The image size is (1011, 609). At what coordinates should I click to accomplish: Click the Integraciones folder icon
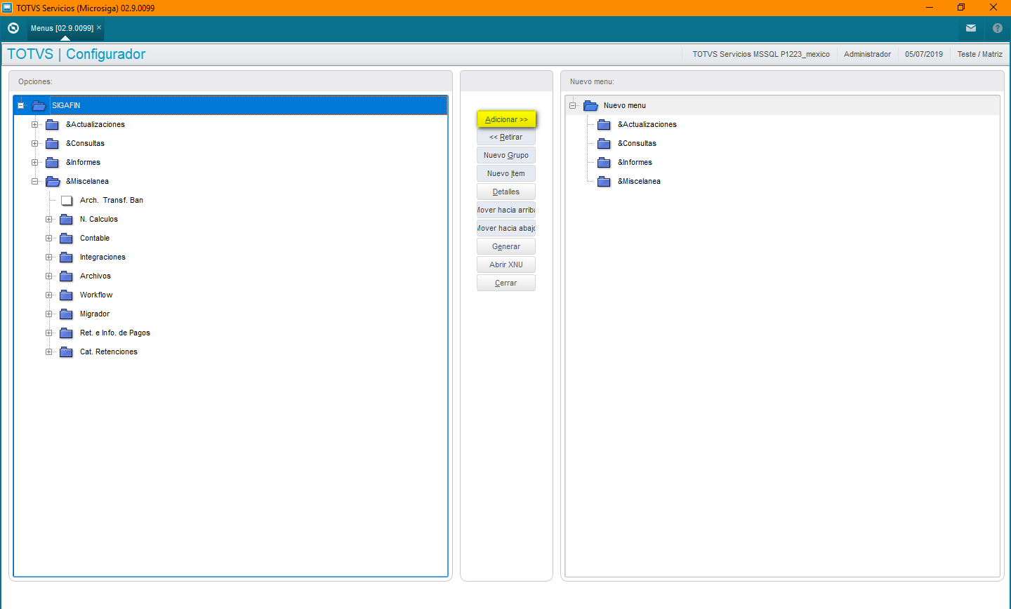(67, 257)
